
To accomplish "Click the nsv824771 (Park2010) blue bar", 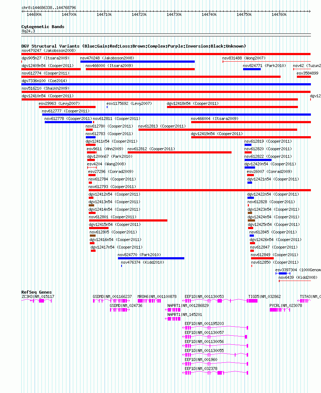I will tap(252, 69).
